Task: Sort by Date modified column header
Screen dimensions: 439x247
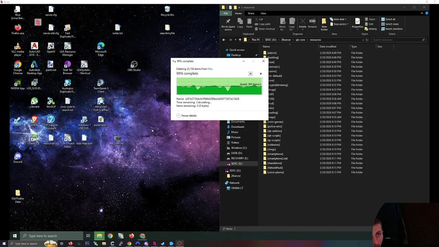Action: click(328, 47)
